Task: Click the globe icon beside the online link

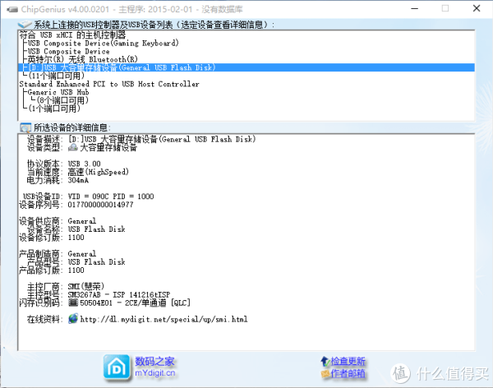Action: (73, 319)
